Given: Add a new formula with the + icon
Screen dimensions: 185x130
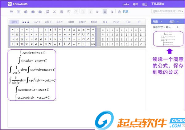Looking at the screenshot, I should point(177,27).
